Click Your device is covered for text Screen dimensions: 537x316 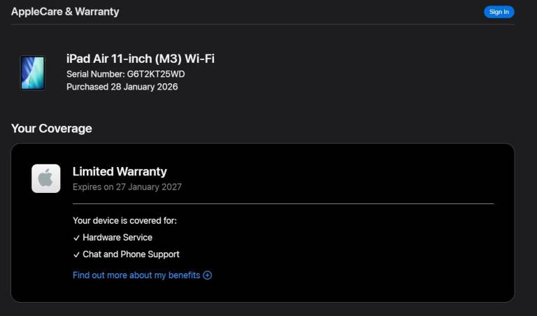pyautogui.click(x=124, y=220)
